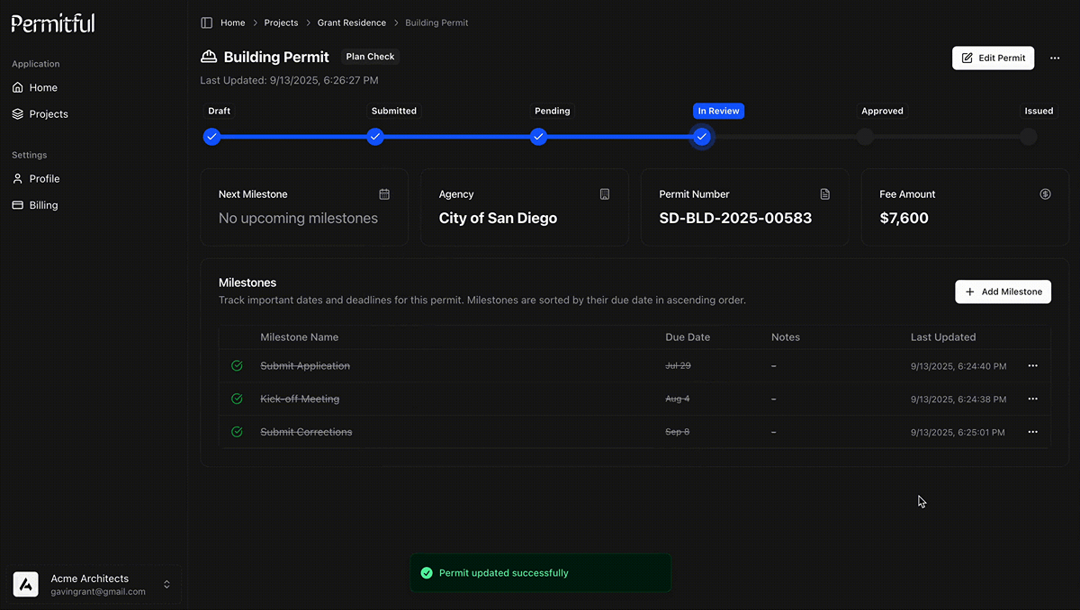Toggle Submit Application milestone completion check
1080x610 pixels.
237,366
